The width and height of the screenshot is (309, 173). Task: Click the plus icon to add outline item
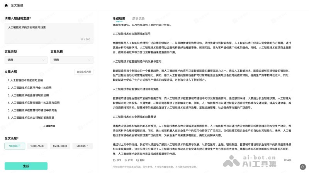tap(44, 126)
